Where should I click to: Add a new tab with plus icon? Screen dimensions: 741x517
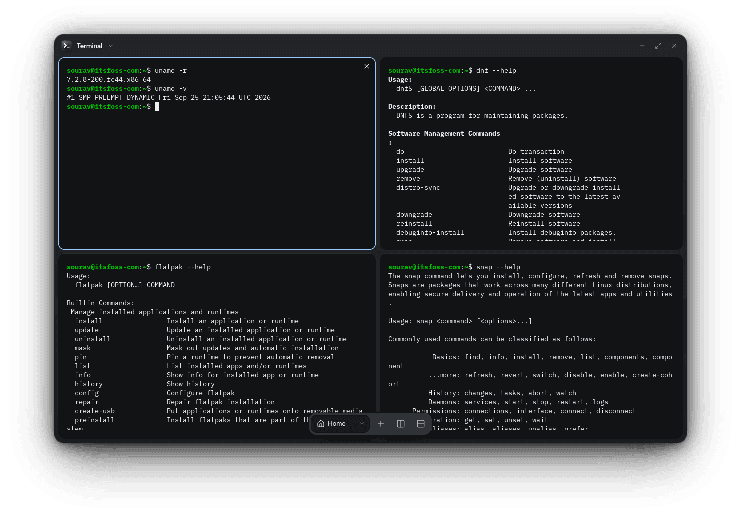[381, 424]
